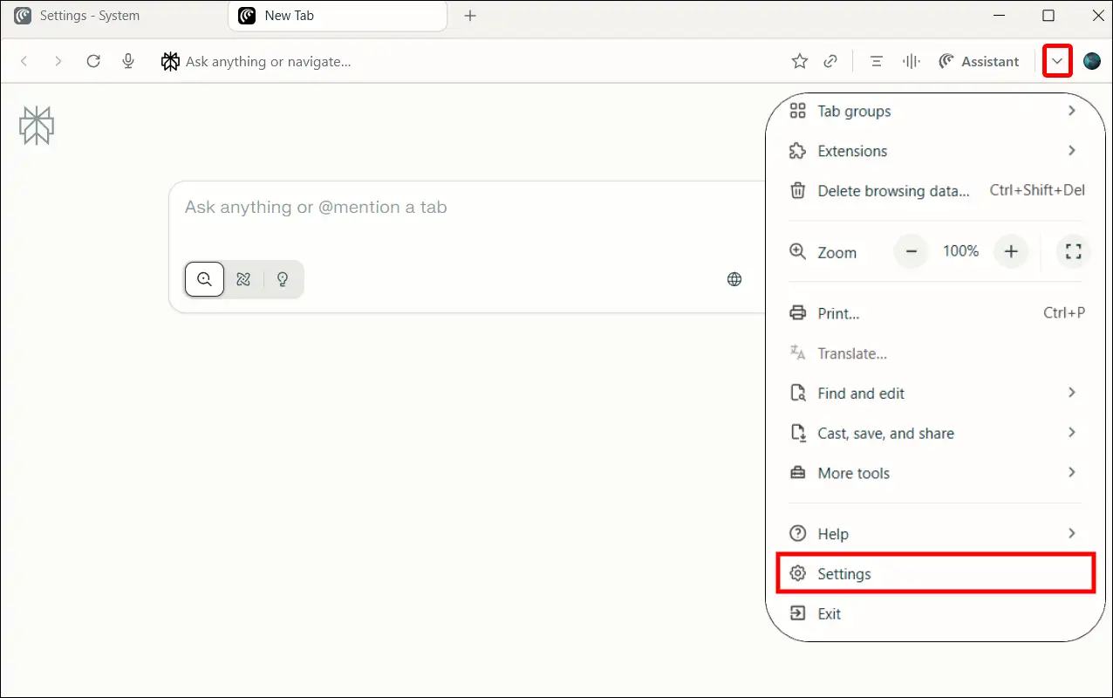Click the voice waveform icon in toolbar
Viewport: 1113px width, 698px height.
(912, 61)
